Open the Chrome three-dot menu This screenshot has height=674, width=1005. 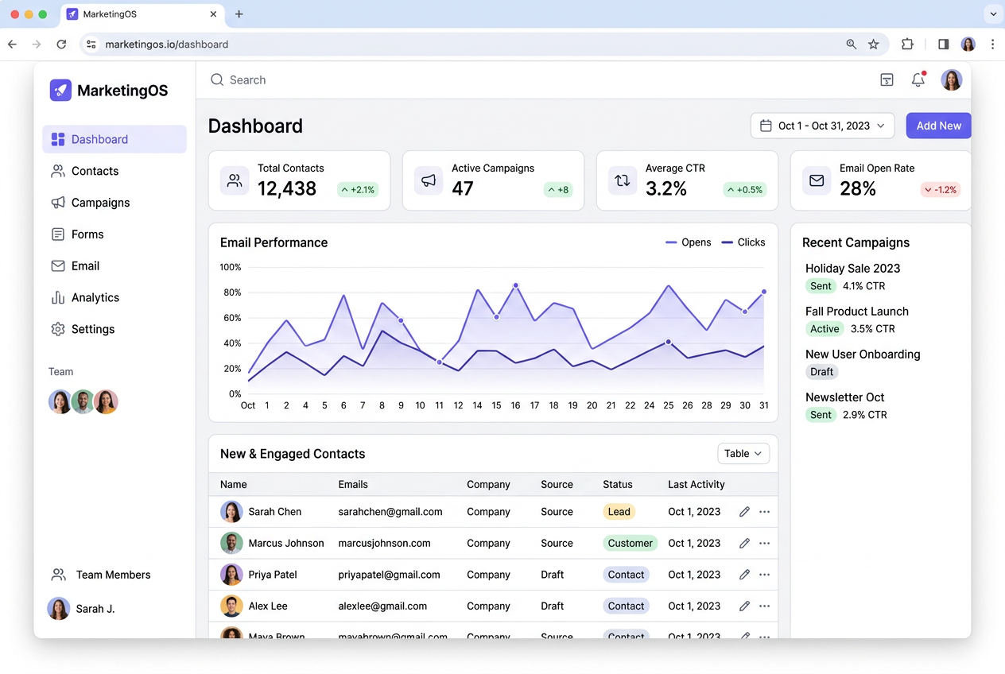pyautogui.click(x=992, y=45)
